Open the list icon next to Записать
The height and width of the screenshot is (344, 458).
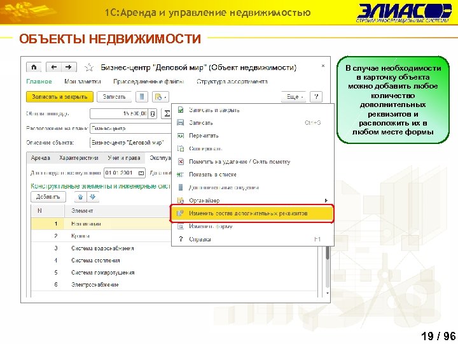coord(142,97)
